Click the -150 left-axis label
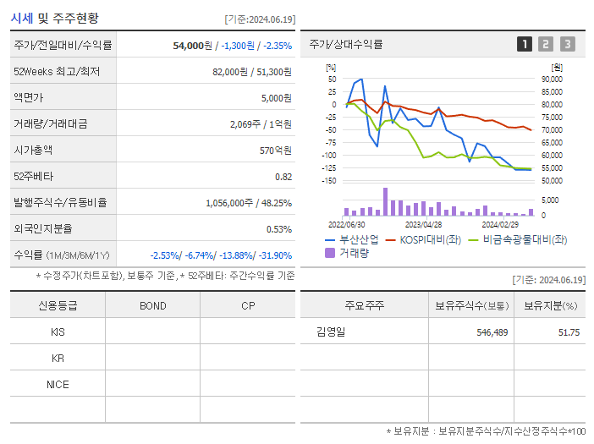The width and height of the screenshot is (594, 444). click(329, 181)
